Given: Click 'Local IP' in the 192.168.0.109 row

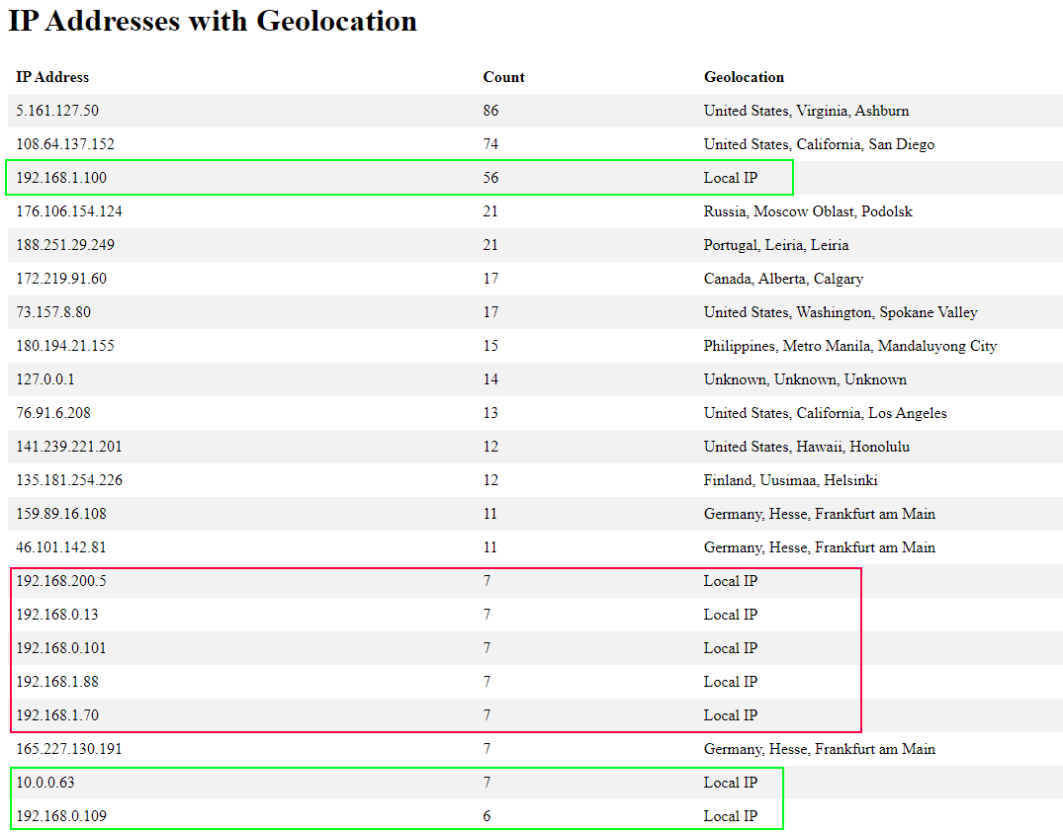Looking at the screenshot, I should [x=730, y=816].
